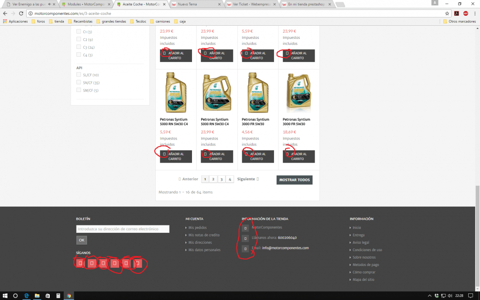Open Calculator from taskbar
The height and width of the screenshot is (300, 480).
pyautogui.click(x=58, y=296)
